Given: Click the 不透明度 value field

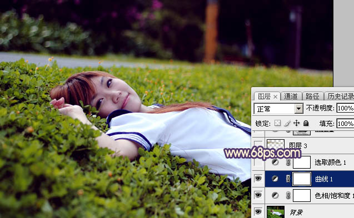Looking at the screenshot, I should [x=345, y=108].
